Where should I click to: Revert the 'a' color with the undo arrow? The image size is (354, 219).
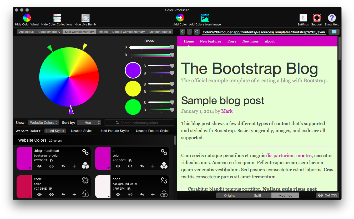142,166
